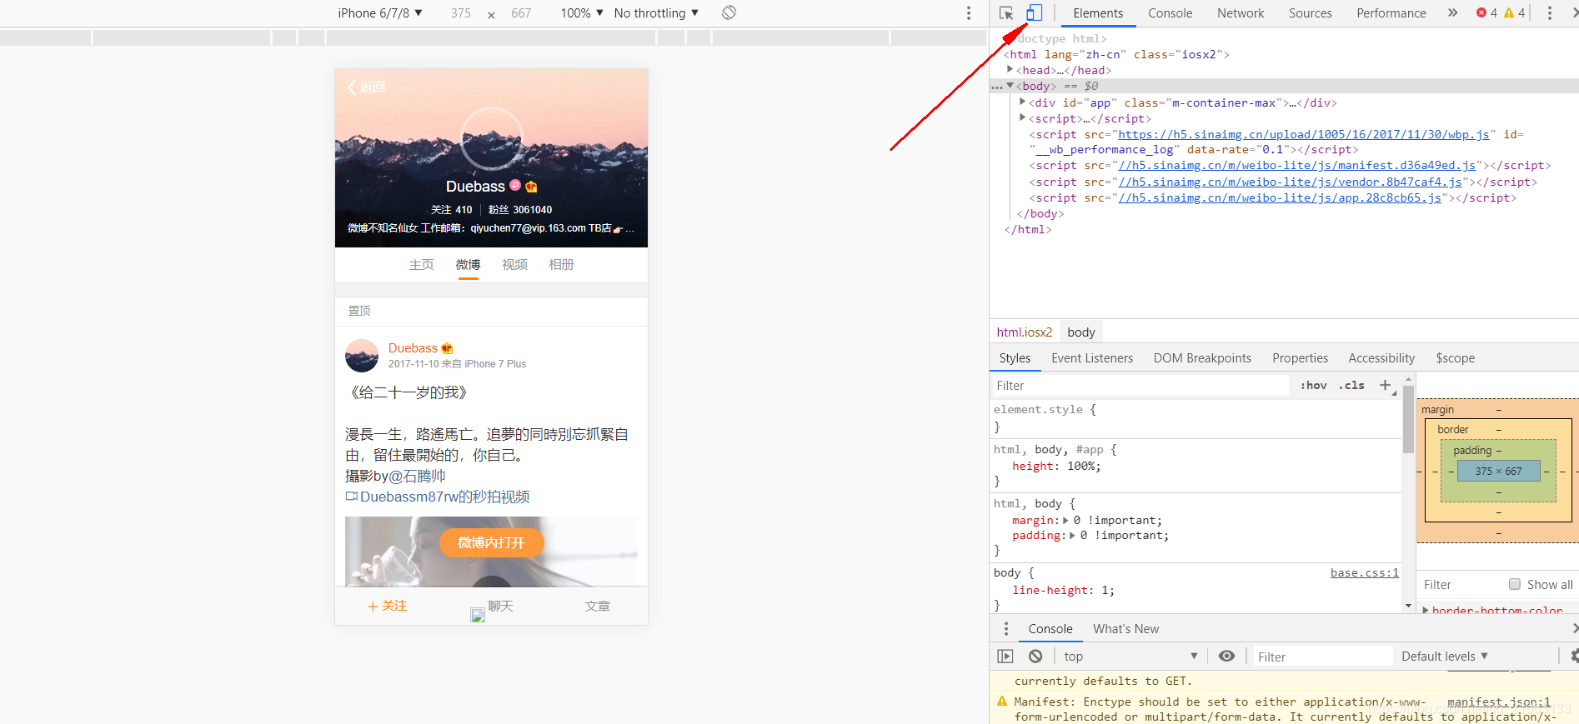Click the Duebass profile avatar circle
1579x724 pixels.
[x=492, y=139]
